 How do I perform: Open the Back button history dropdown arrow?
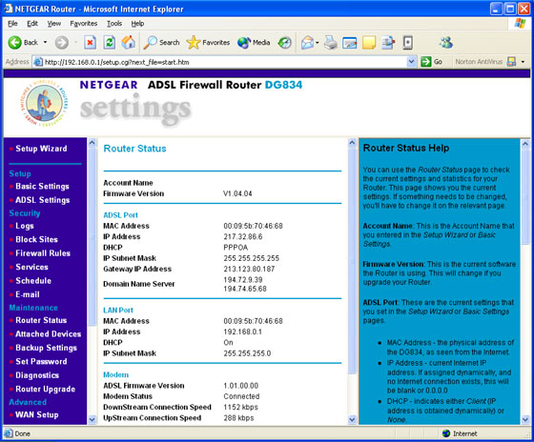click(46, 43)
